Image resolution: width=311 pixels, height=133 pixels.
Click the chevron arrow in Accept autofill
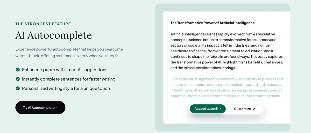click(x=220, y=109)
